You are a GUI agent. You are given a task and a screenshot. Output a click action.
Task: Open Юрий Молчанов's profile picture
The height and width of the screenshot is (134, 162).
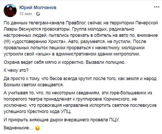(10, 10)
